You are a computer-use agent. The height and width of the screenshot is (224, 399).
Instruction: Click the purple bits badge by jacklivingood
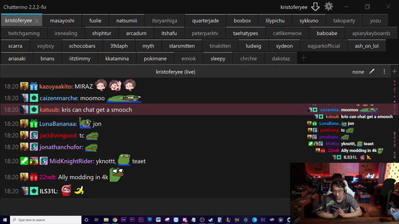point(34,136)
